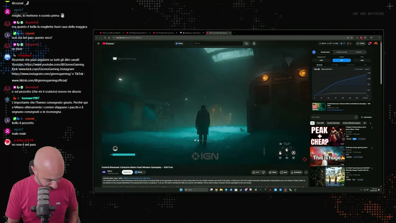
Task: Dislike the IGN video
Action: pos(264,172)
